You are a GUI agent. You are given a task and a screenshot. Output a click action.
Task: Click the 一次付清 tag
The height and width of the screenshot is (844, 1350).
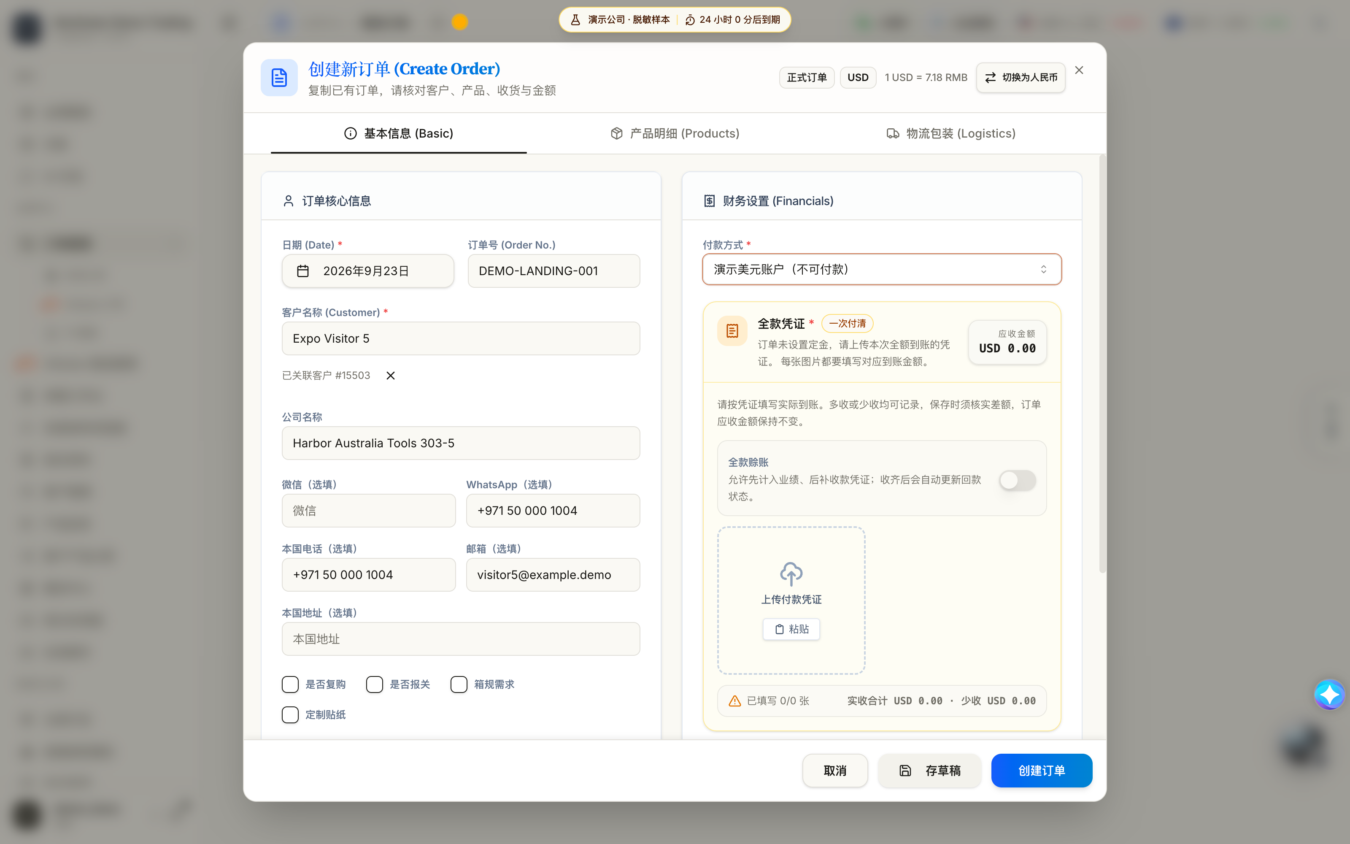coord(847,324)
